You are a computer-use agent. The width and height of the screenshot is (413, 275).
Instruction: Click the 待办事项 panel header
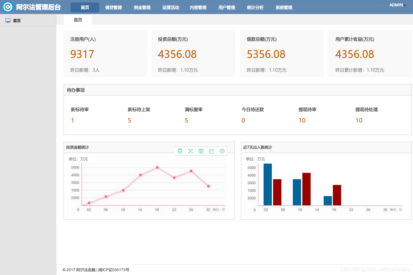pyautogui.click(x=237, y=90)
